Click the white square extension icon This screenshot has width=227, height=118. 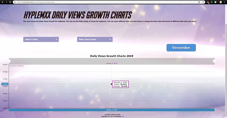click(215, 2)
